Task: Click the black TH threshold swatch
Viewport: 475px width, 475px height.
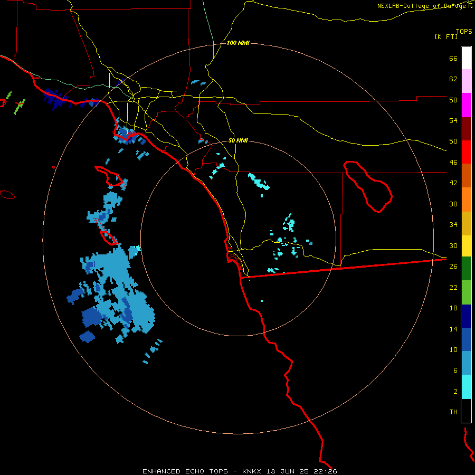Action: click(x=466, y=411)
